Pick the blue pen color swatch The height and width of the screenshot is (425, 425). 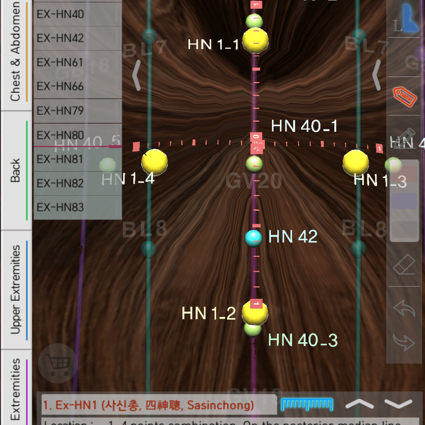(404, 201)
